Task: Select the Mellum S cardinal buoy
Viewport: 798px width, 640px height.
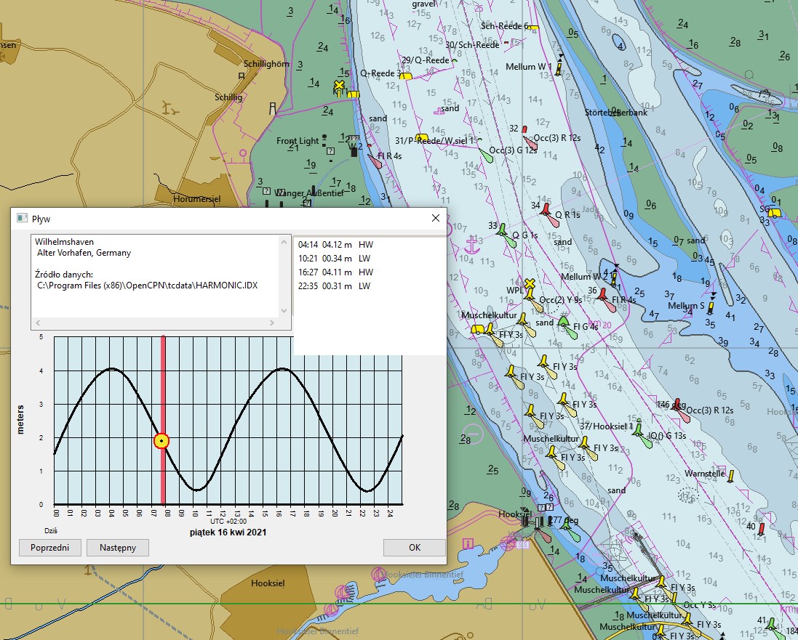Action: coord(711,304)
